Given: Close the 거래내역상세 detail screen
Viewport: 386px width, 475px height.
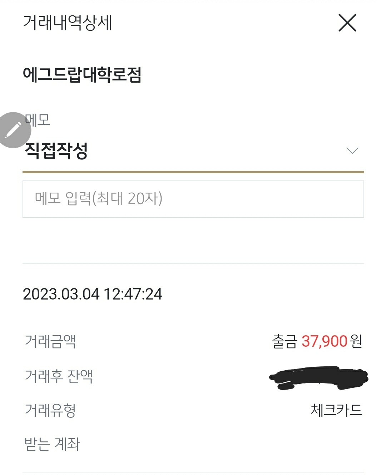Looking at the screenshot, I should [347, 23].
